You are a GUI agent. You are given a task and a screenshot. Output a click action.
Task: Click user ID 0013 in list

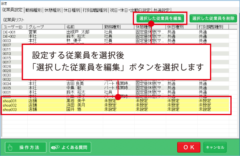(7, 54)
